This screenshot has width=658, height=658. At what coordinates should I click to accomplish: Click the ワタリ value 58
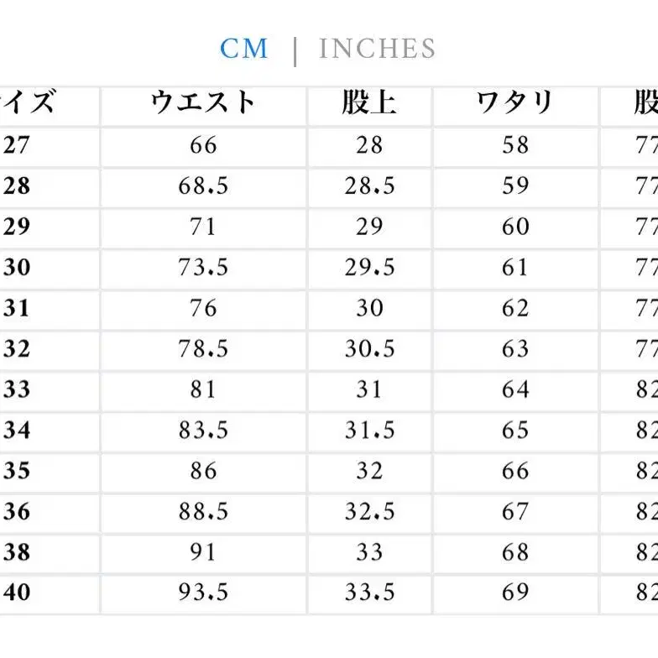point(515,145)
